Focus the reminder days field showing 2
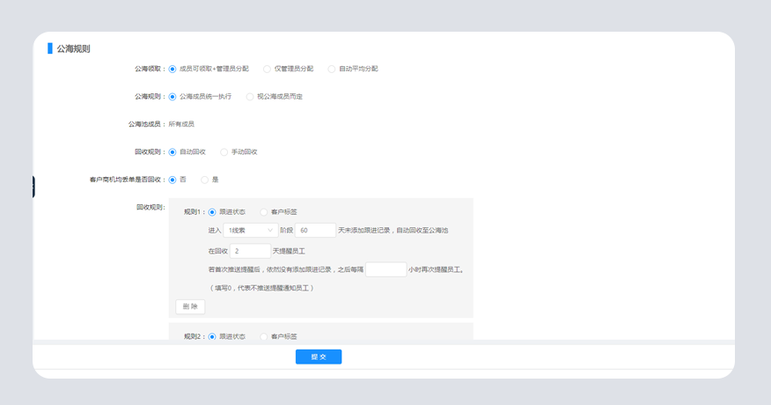771x405 pixels. 250,251
